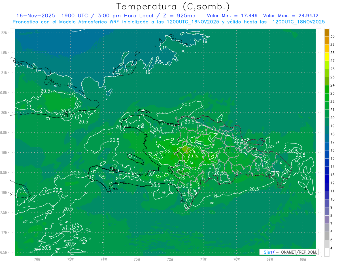Click the mauve swatch between 7 and 8
Screen dimensions: 340x263
pyautogui.click(x=327, y=220)
